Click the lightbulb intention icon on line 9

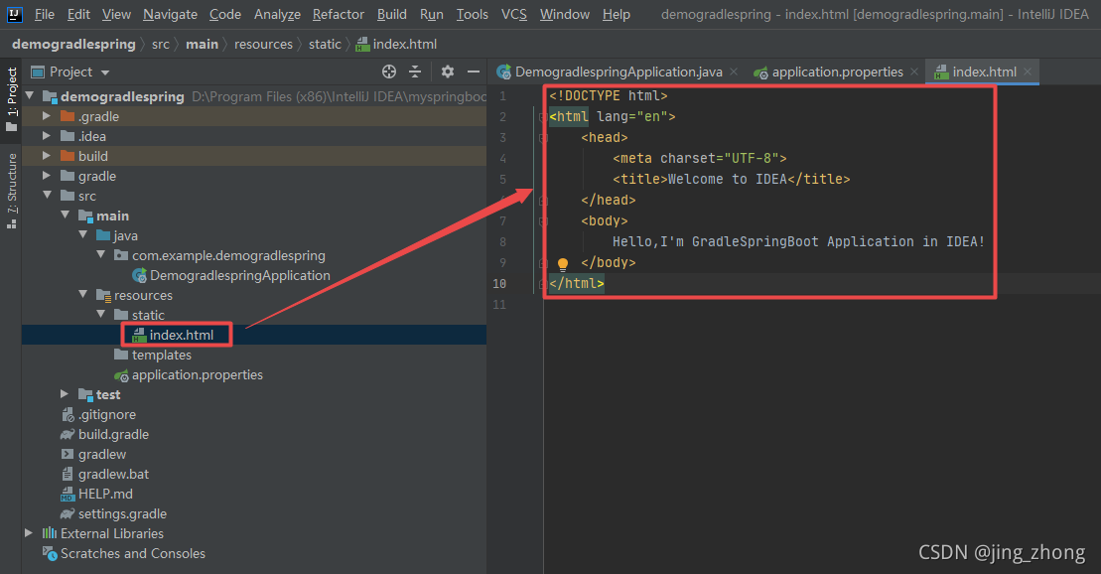tap(563, 263)
